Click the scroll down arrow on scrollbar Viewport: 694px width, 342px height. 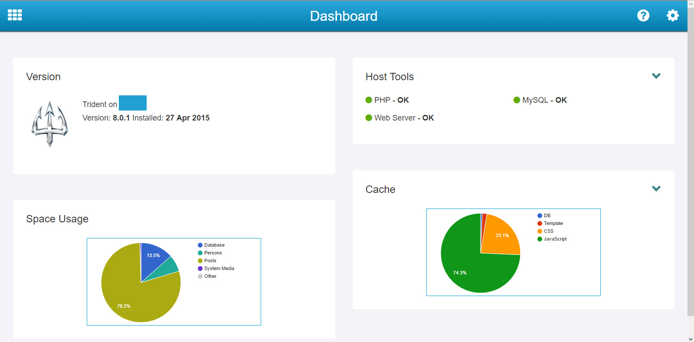(690, 339)
